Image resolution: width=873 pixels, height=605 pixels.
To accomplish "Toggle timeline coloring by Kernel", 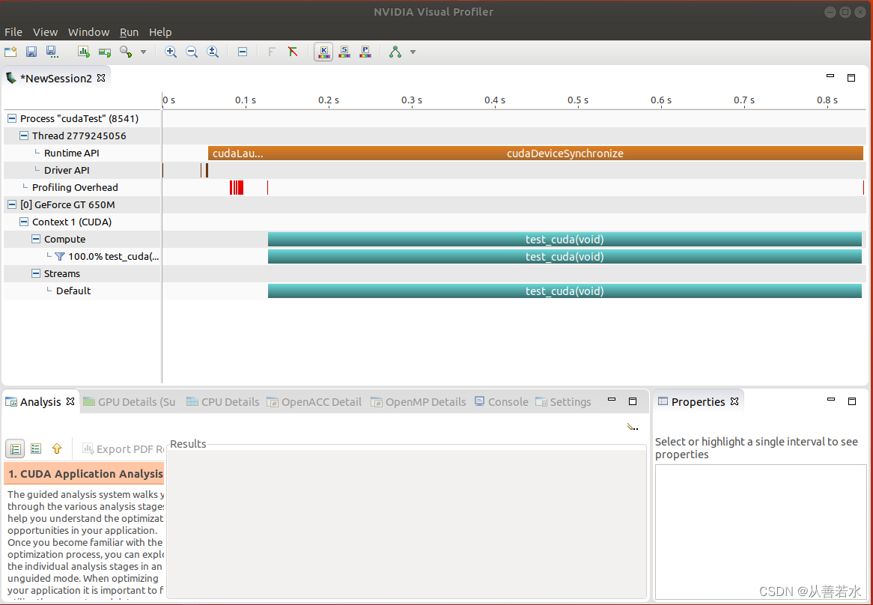I will pyautogui.click(x=323, y=52).
